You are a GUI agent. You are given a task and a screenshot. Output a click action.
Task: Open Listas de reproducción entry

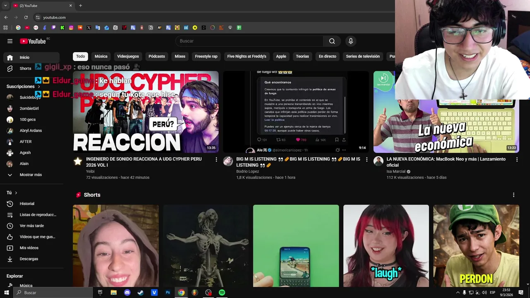[31, 215]
